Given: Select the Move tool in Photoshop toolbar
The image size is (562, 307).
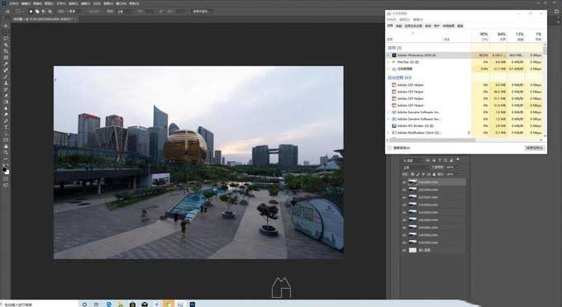Looking at the screenshot, I should pos(6,26).
